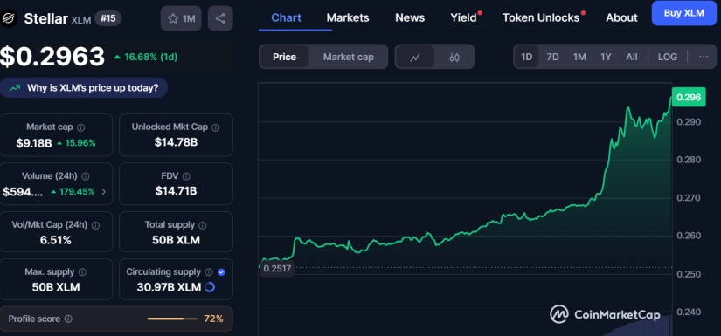The height and width of the screenshot is (336, 721).
Task: Click the Profile score progress bar
Action: (172, 319)
